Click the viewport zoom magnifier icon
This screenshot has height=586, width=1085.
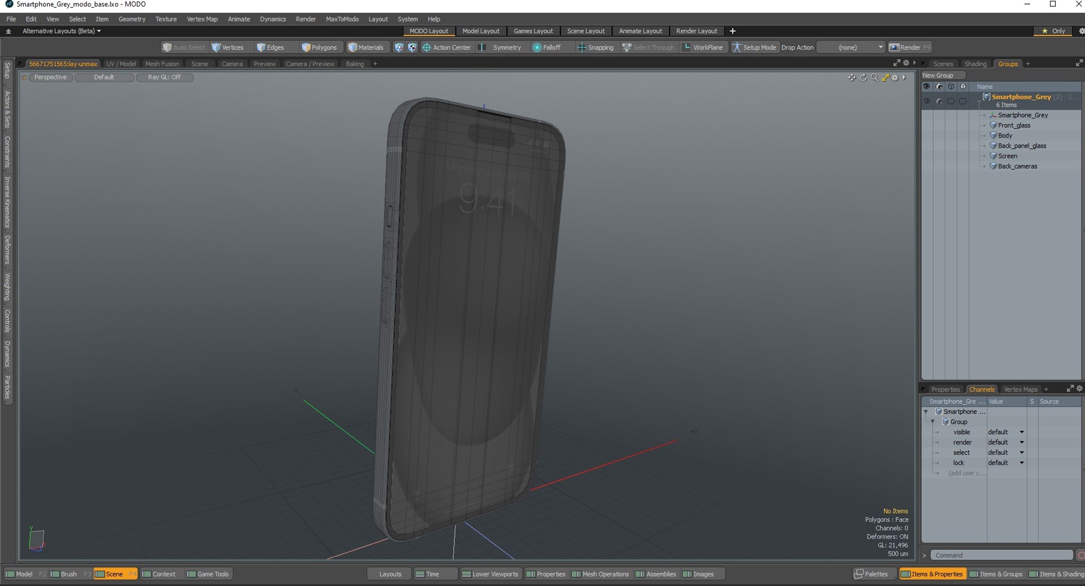tap(874, 77)
